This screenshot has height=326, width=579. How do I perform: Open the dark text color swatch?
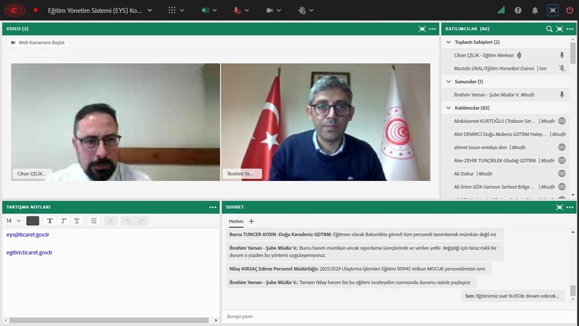tap(32, 220)
